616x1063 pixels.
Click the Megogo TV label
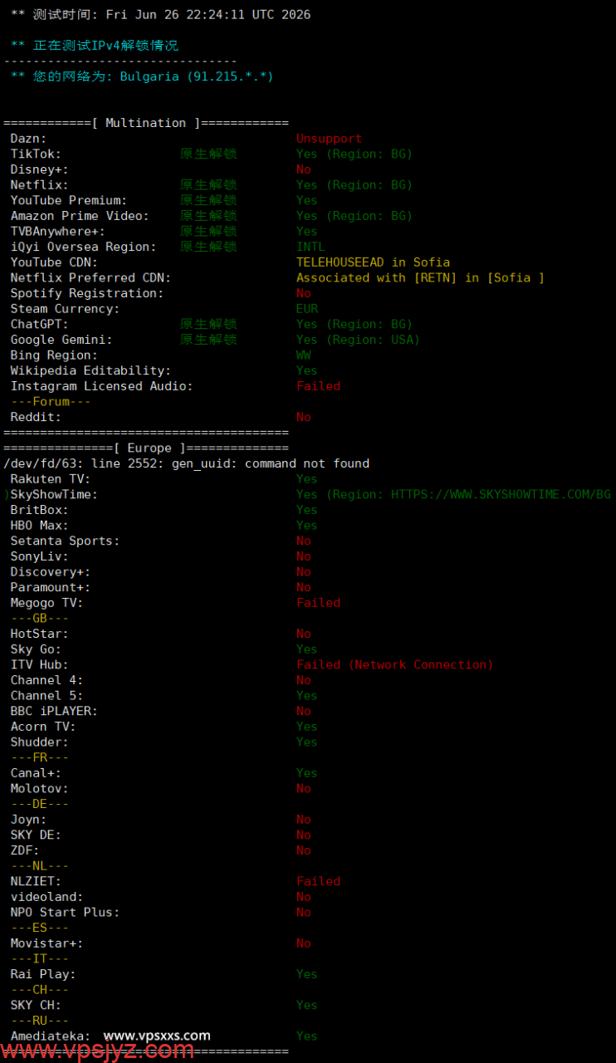[46, 603]
